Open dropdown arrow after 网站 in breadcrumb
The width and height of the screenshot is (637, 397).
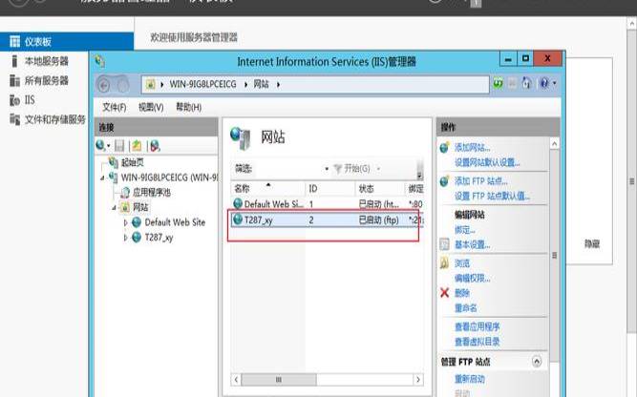(x=278, y=84)
